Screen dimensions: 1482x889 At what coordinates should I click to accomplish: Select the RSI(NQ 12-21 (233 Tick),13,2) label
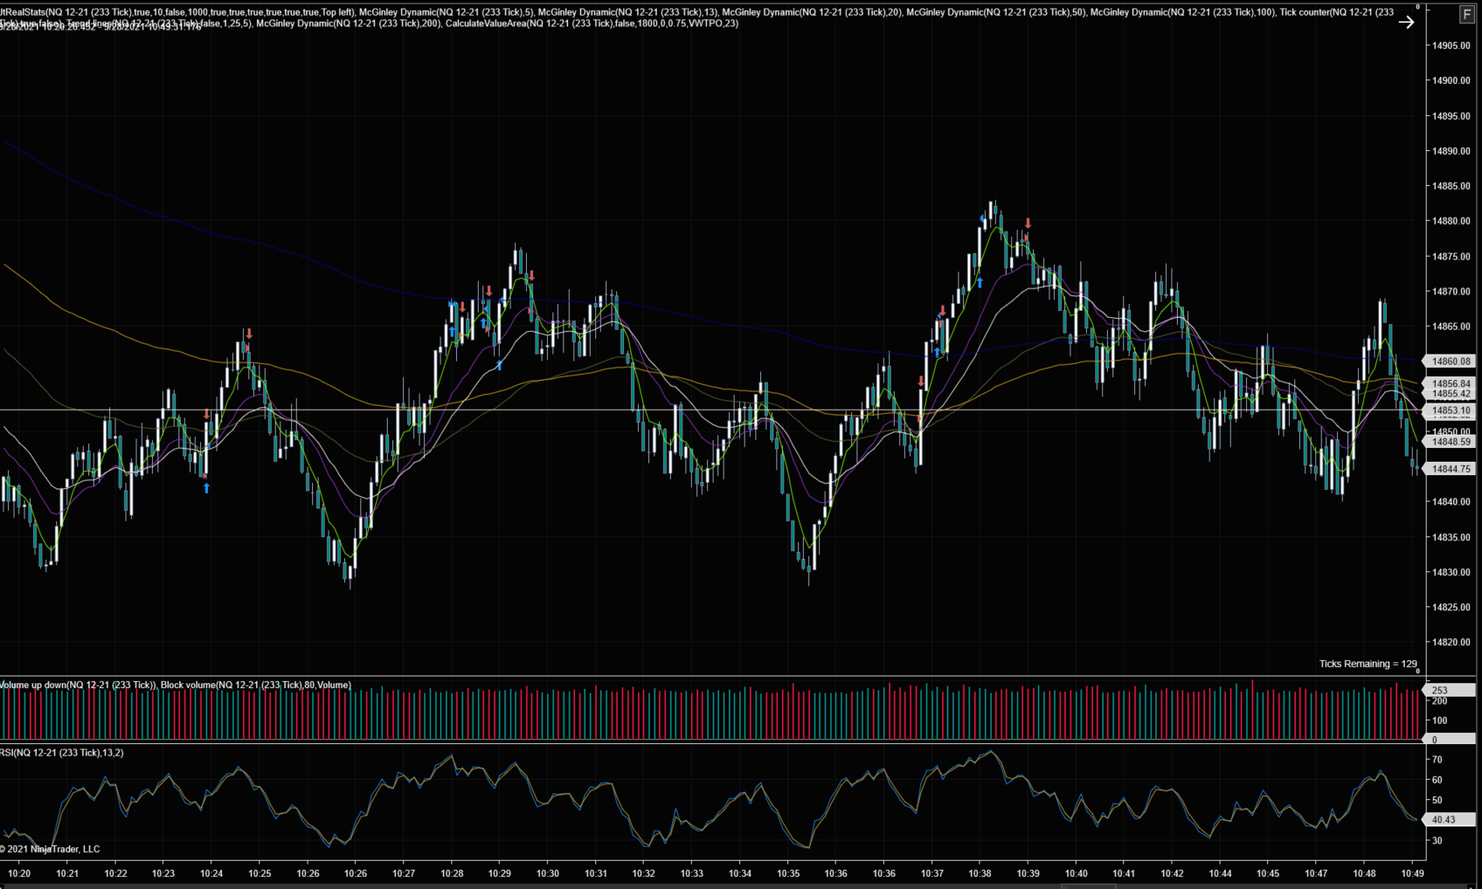[62, 753]
